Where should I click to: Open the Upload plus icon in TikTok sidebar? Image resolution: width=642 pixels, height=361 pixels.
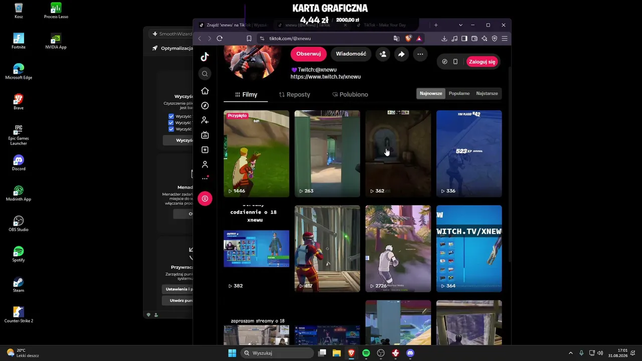[x=205, y=150]
